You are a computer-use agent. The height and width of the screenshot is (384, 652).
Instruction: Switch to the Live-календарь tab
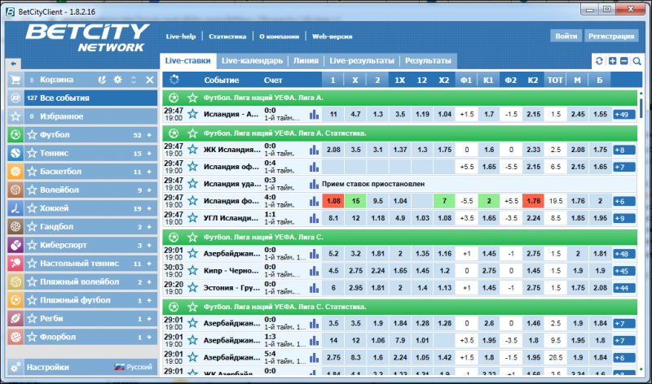pyautogui.click(x=252, y=60)
